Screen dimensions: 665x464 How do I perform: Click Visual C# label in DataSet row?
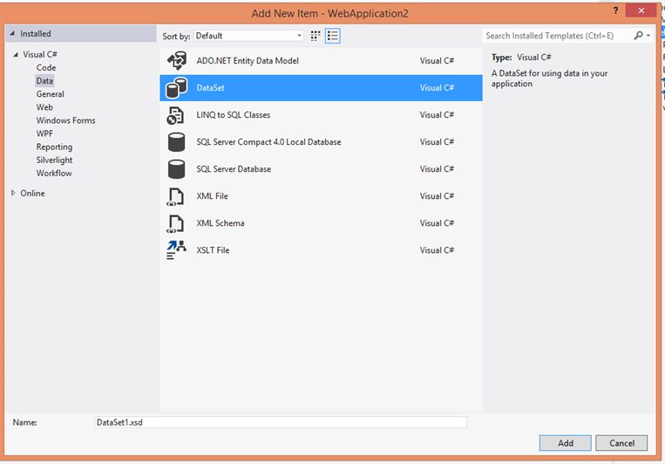[437, 88]
